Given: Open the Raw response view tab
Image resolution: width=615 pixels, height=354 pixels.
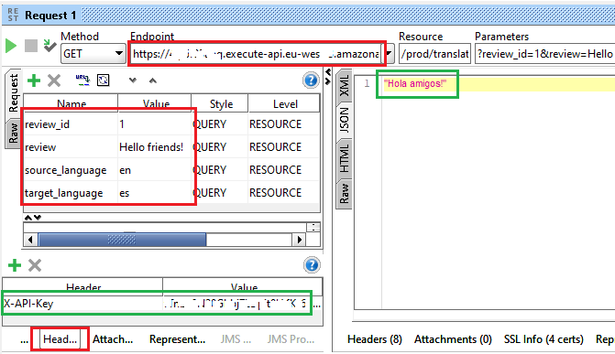Looking at the screenshot, I should tap(344, 194).
